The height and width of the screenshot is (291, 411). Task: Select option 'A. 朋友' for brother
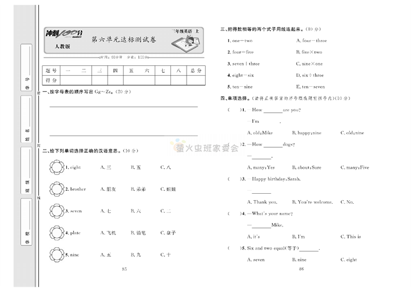tap(108, 189)
